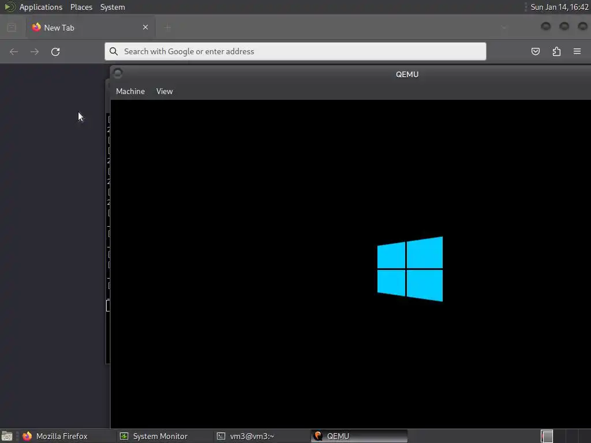The image size is (591, 443).
Task: Click the search magnifier icon in address bar
Action: coord(114,51)
